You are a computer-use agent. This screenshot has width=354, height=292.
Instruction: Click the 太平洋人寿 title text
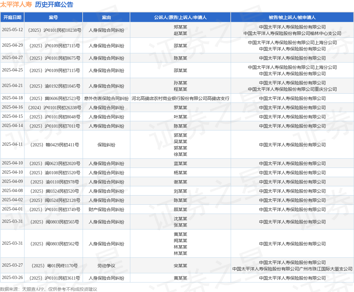coord(16,4)
